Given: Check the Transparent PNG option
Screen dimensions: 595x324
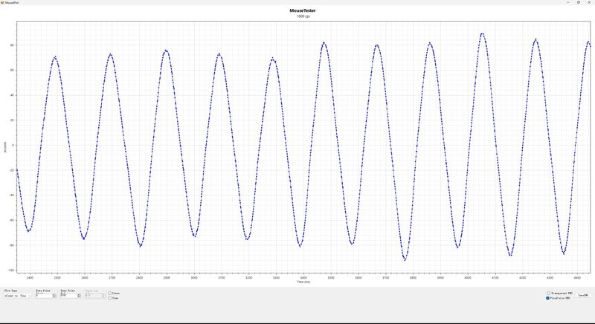Looking at the screenshot, I should (548, 294).
